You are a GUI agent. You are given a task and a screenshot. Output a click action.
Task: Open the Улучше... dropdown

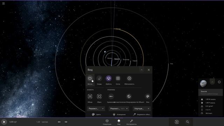(141, 109)
